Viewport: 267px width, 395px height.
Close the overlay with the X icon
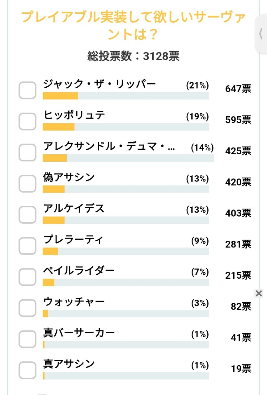259,293
